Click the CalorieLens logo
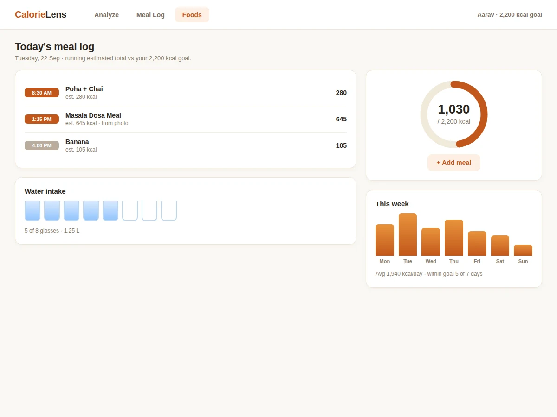 40,14
